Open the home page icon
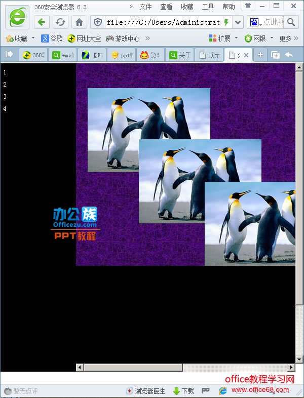This screenshot has width=304, height=398. tap(79, 22)
